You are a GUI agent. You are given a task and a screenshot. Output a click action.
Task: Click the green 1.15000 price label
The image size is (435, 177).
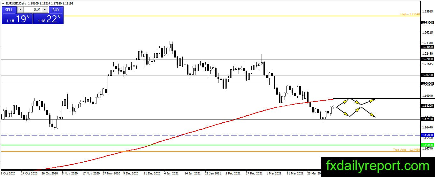tap(427, 145)
